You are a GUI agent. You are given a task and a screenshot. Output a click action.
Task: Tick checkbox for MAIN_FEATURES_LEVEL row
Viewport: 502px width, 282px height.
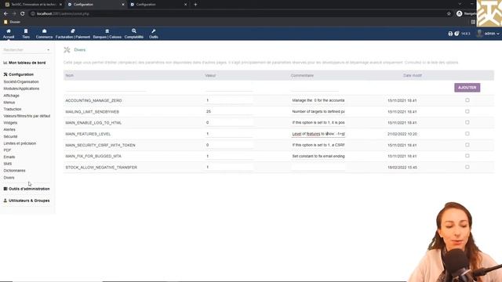coord(467,134)
